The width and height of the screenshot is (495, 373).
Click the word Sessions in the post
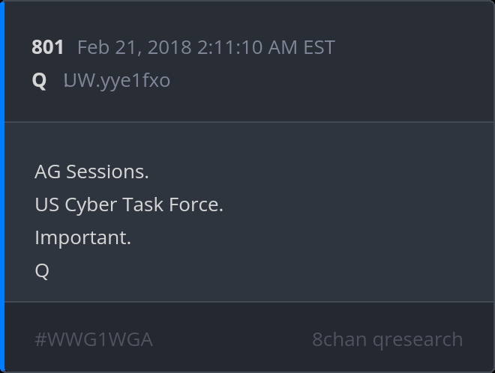tap(107, 172)
